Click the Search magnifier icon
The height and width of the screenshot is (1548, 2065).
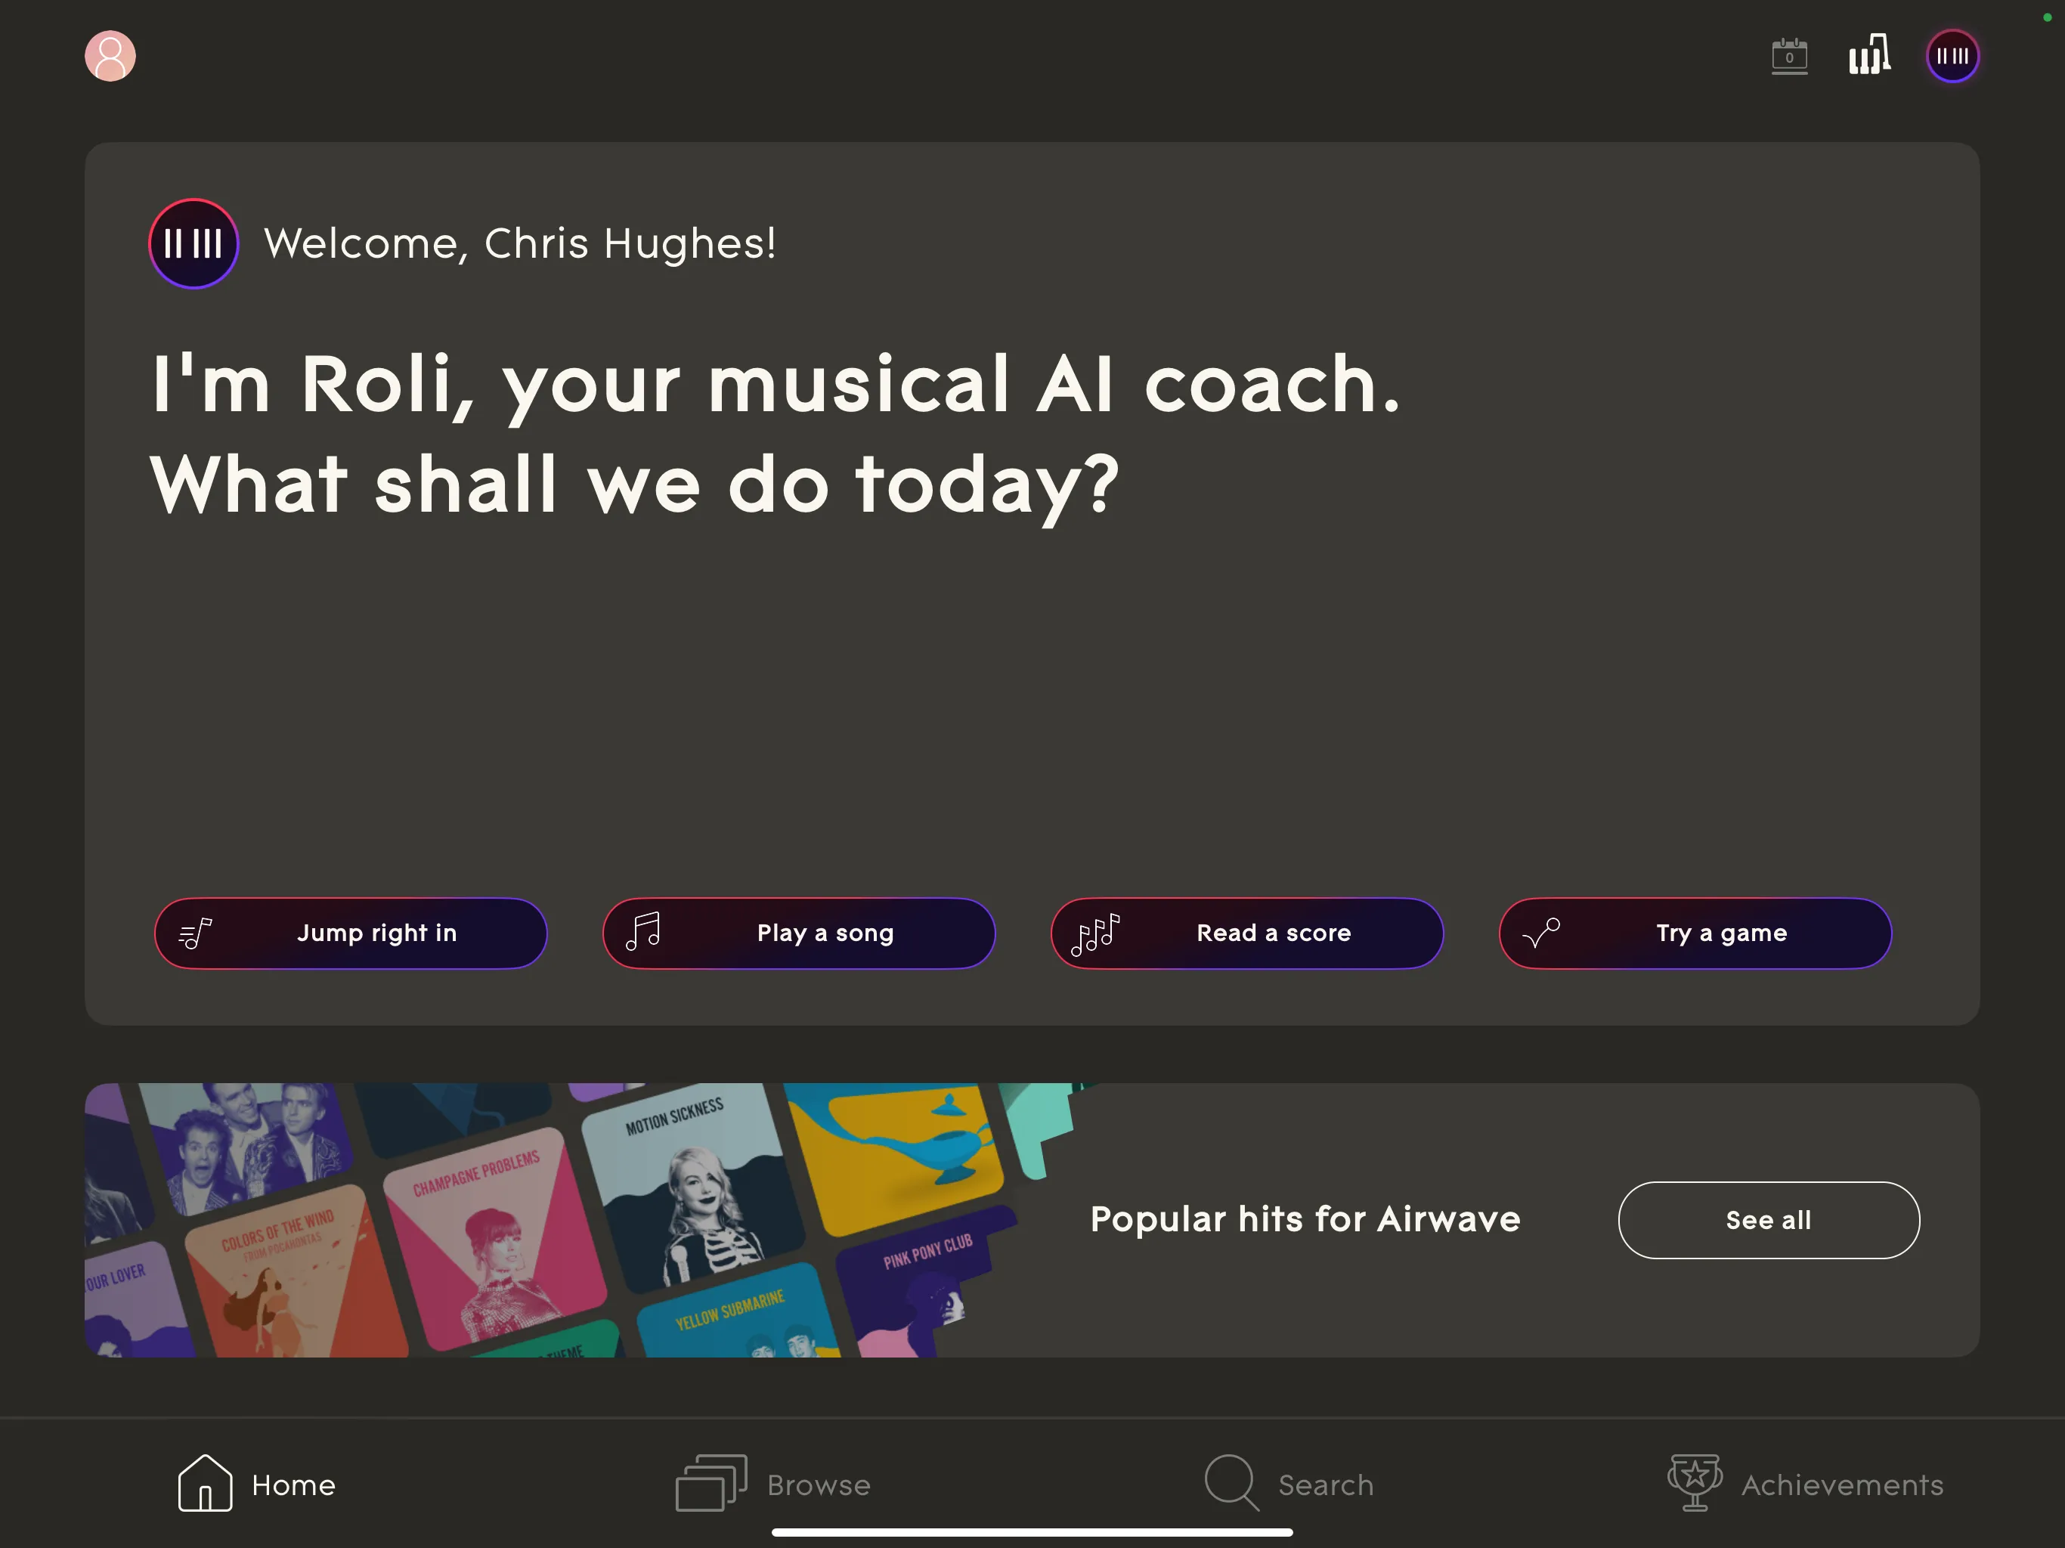pos(1231,1483)
